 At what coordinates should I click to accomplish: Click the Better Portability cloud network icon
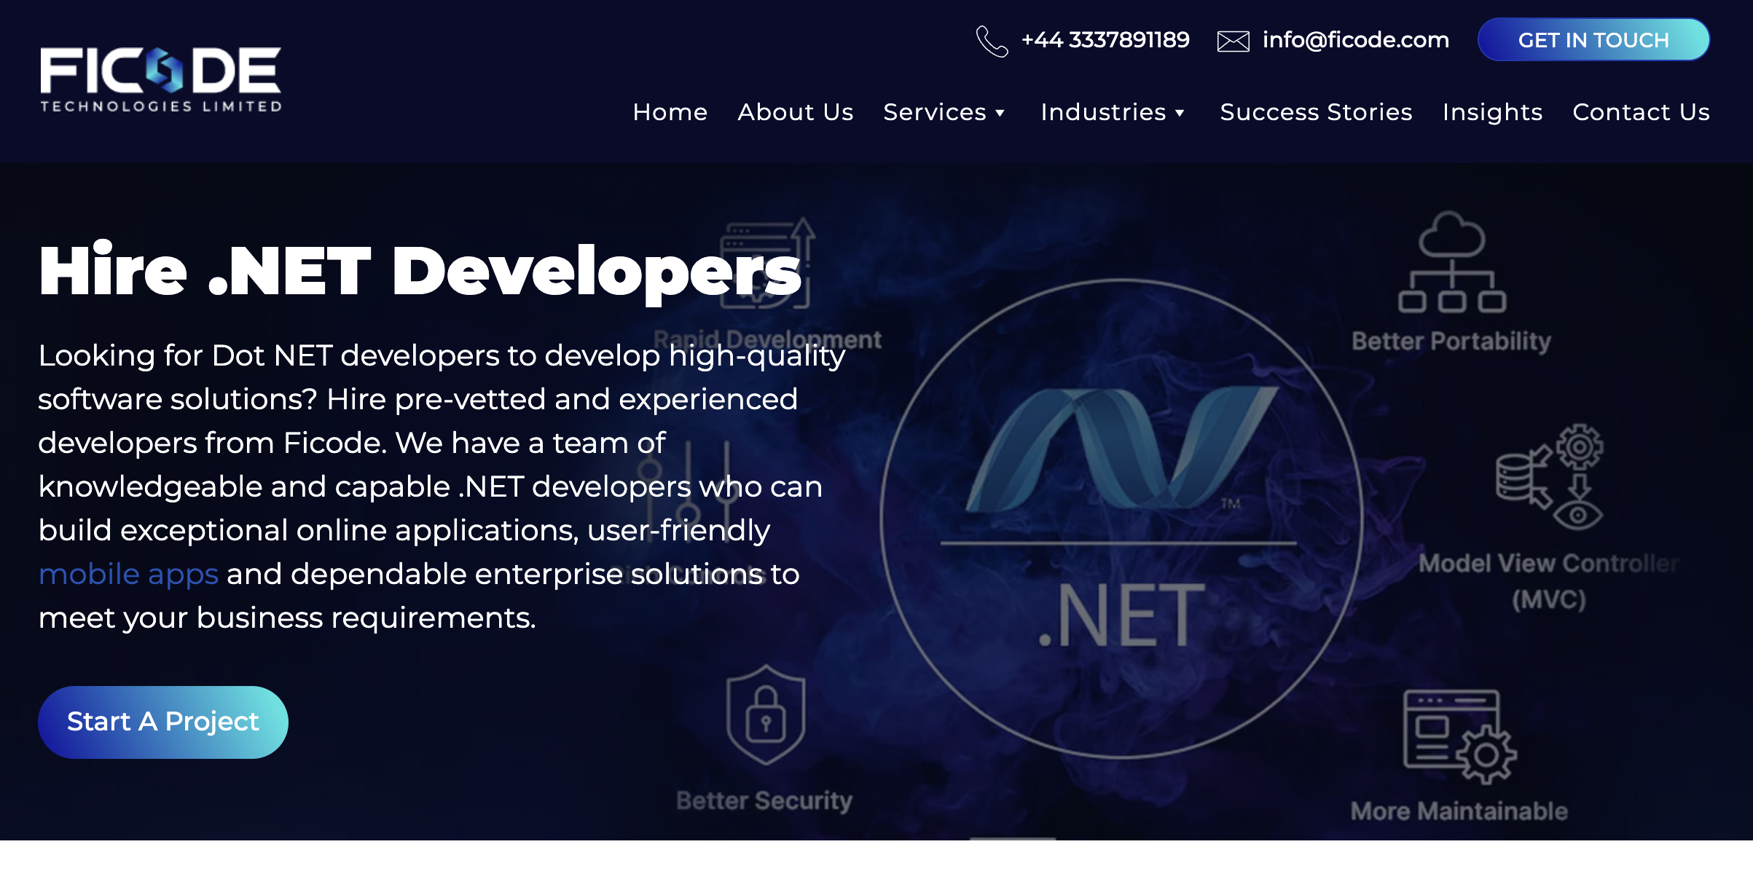tap(1451, 262)
